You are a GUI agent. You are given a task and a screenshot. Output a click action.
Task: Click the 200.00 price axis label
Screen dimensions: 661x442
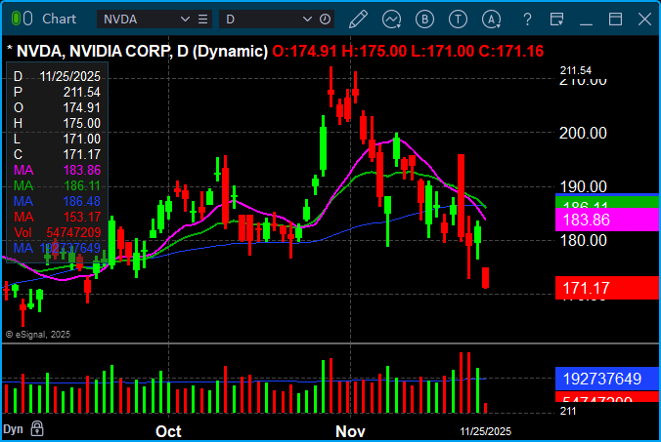583,133
